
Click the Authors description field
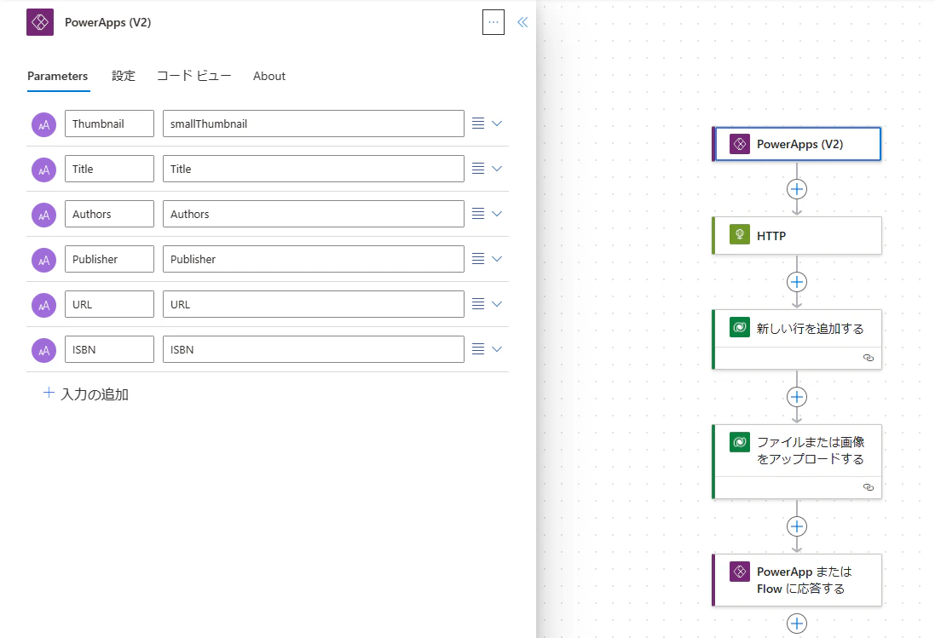click(313, 214)
